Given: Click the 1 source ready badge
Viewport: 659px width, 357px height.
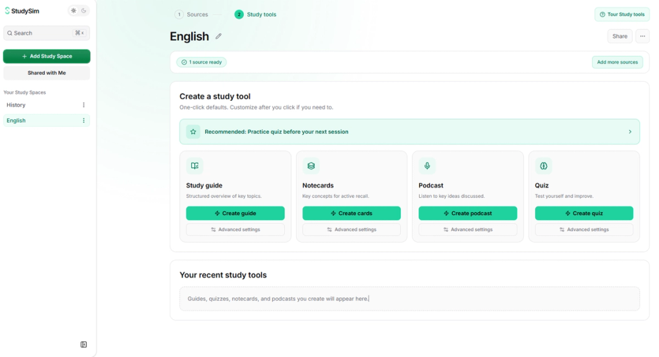Looking at the screenshot, I should click(x=201, y=62).
